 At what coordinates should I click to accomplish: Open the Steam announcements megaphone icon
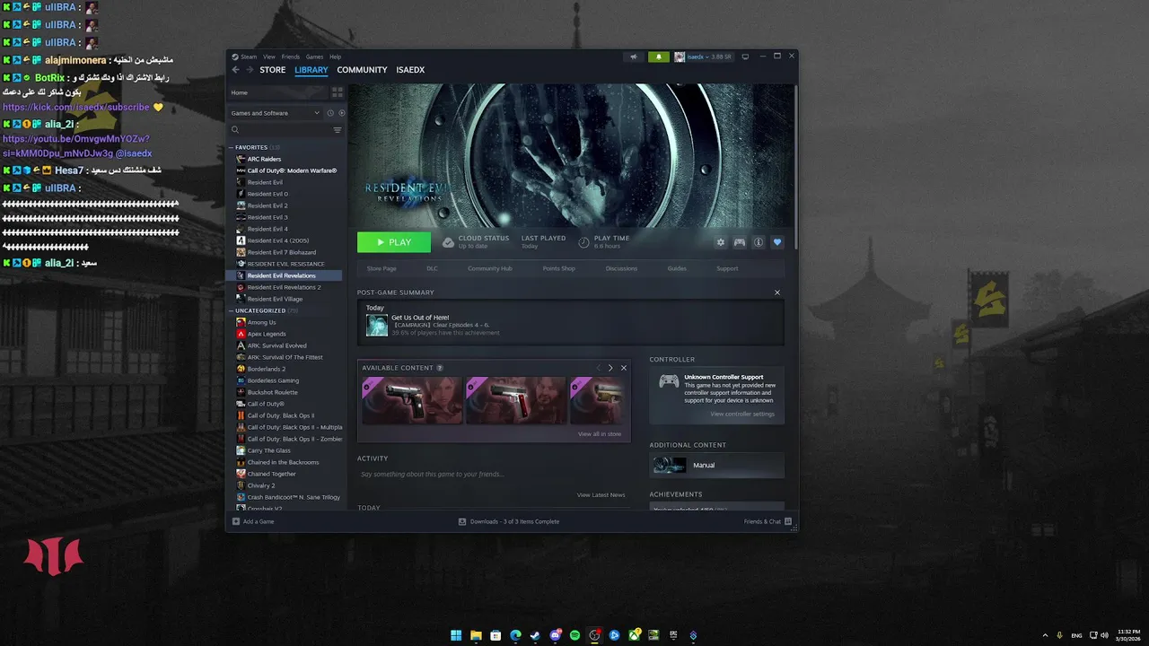634,57
